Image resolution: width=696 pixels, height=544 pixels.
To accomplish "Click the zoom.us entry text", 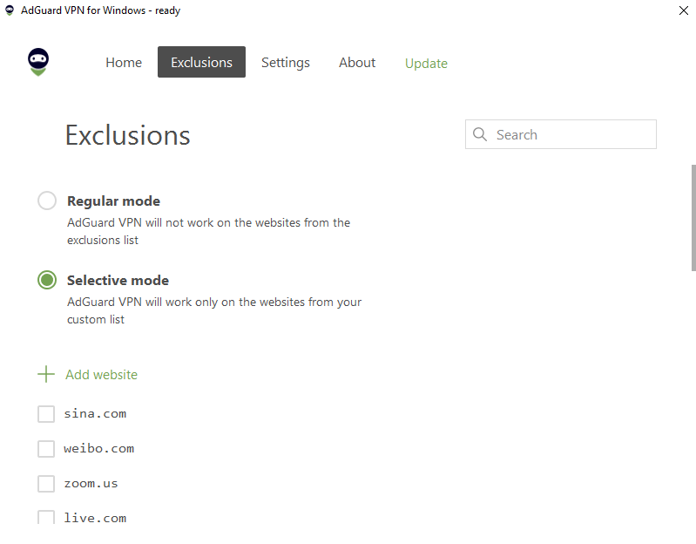I will click(91, 484).
